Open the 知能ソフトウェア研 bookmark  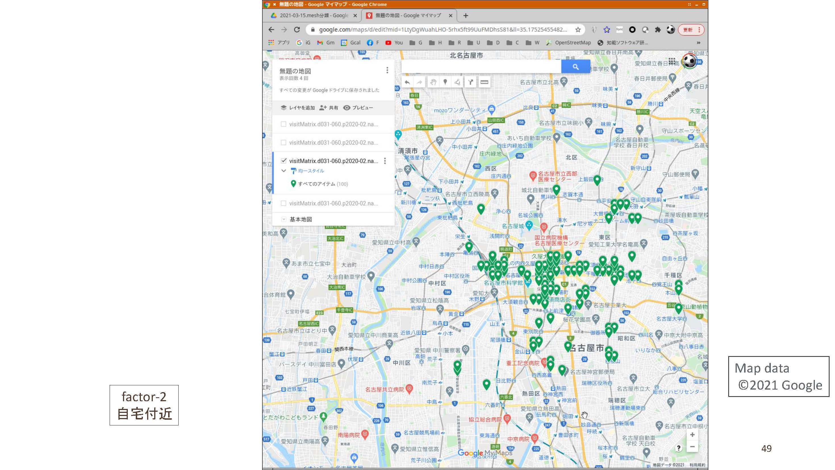(623, 43)
